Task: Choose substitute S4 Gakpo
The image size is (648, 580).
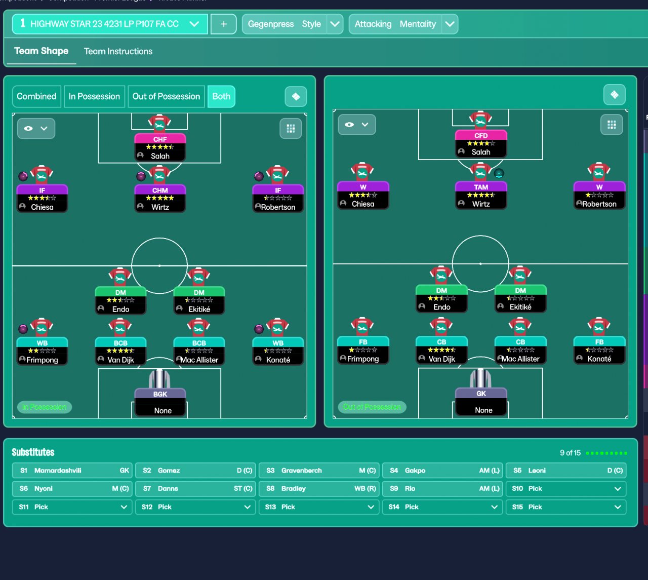Action: pyautogui.click(x=442, y=471)
